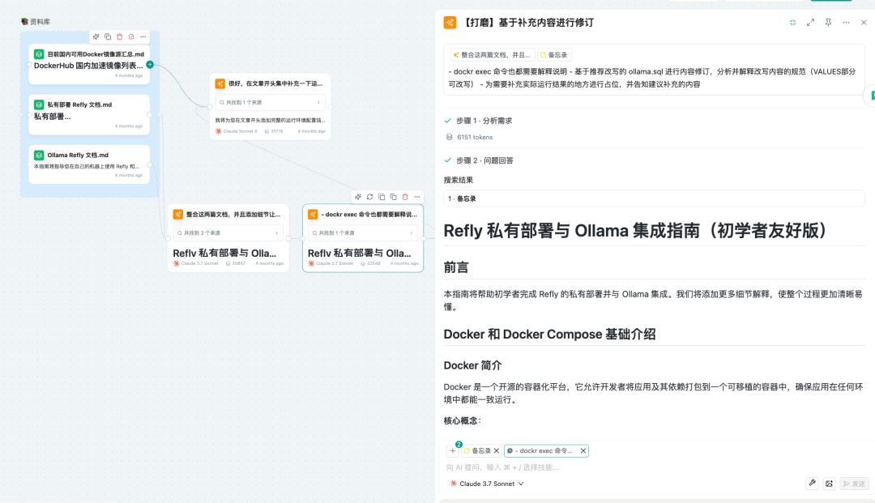875x503 pixels.
Task: Click the 22548 token count on the dockr exec node
Action: click(373, 263)
